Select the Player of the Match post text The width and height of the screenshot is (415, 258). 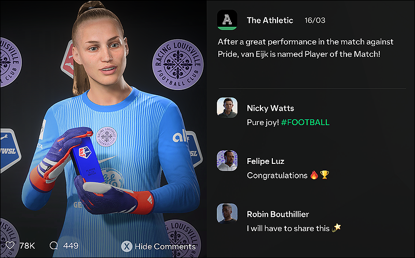(306, 48)
